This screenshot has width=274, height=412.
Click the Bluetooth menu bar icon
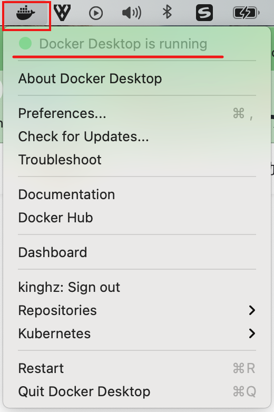point(167,12)
